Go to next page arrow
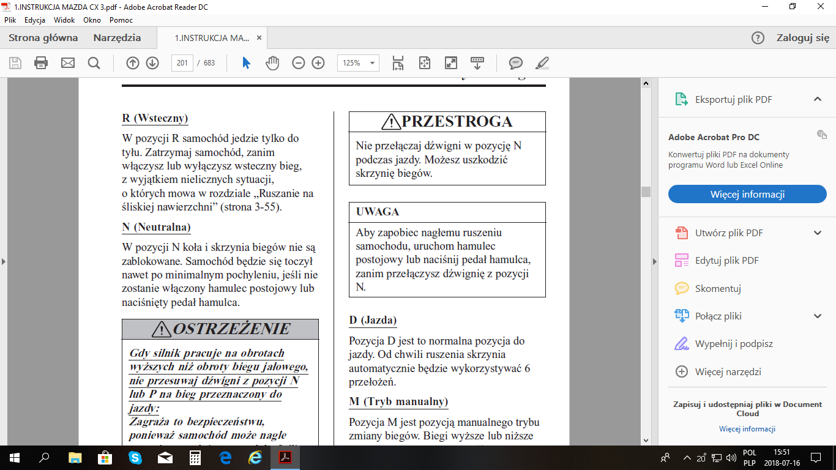 [x=152, y=63]
